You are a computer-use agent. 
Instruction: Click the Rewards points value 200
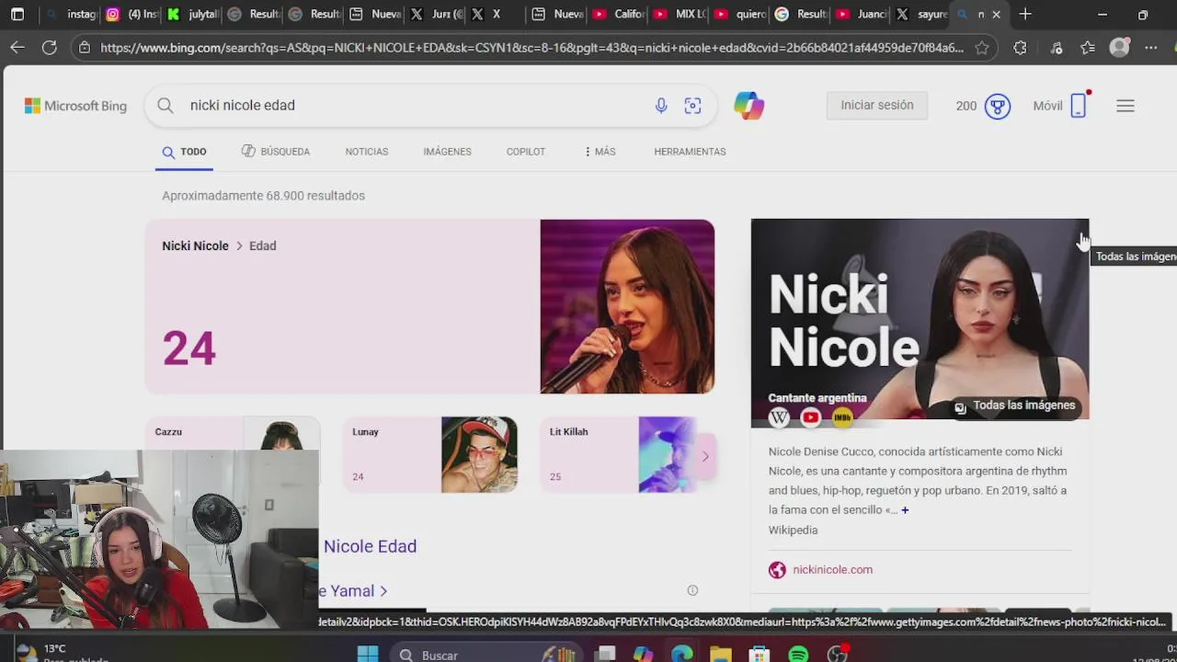[x=966, y=106]
